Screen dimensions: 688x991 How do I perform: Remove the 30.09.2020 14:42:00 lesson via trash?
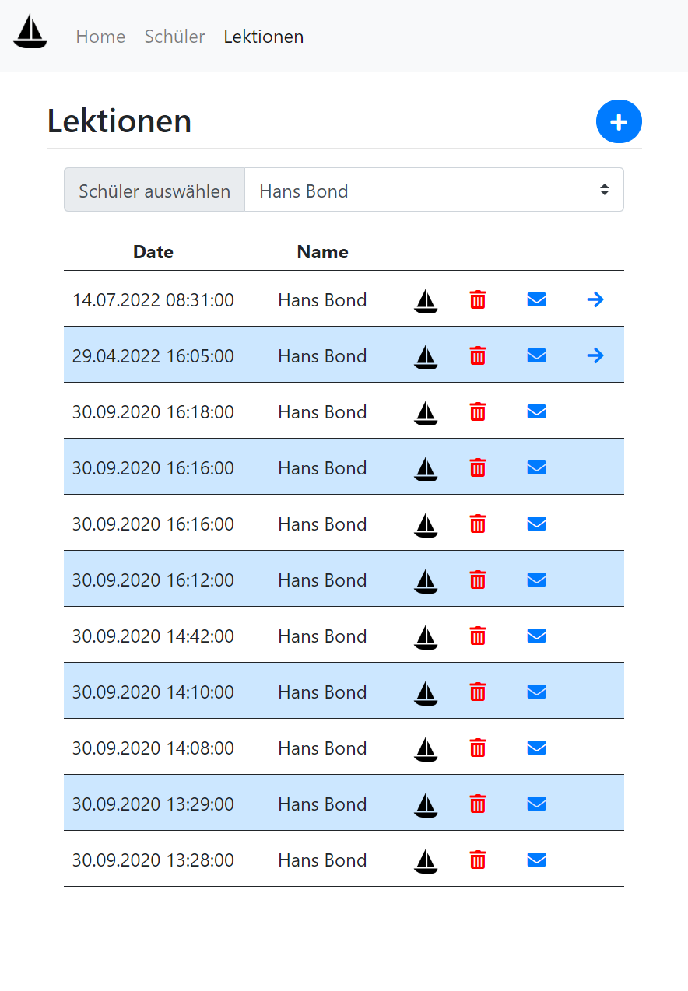[478, 636]
